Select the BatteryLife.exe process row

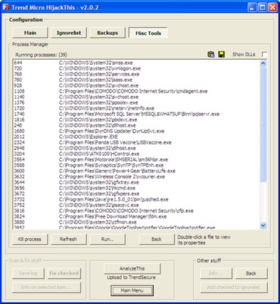[x=137, y=171]
